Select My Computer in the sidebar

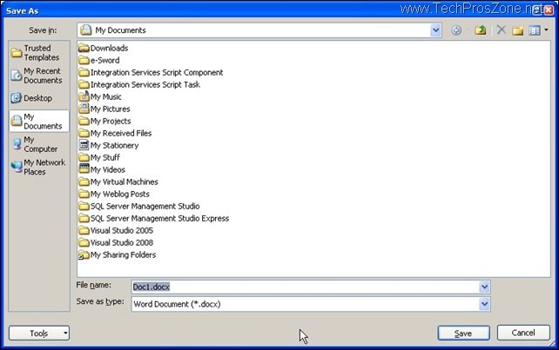pyautogui.click(x=37, y=144)
